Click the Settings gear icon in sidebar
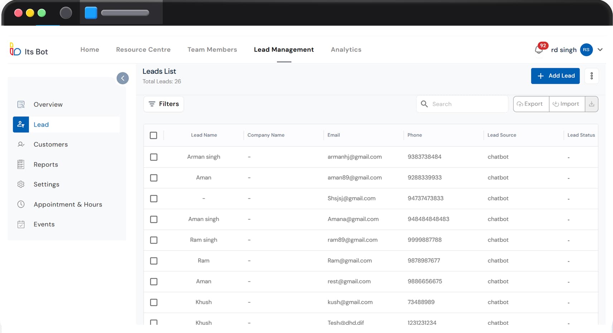The image size is (613, 333). [21, 184]
